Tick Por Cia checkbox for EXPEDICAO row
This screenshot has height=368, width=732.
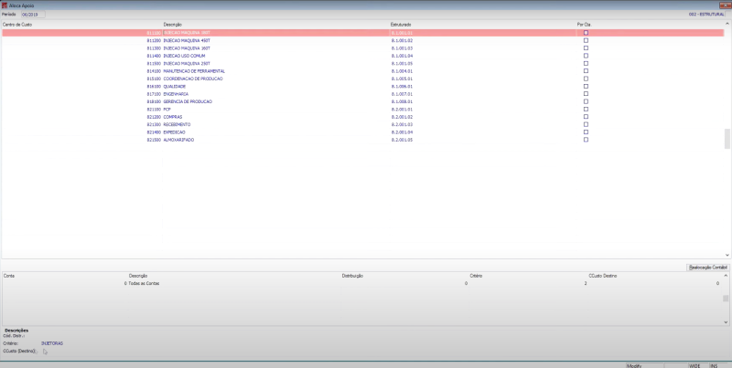[x=586, y=131]
